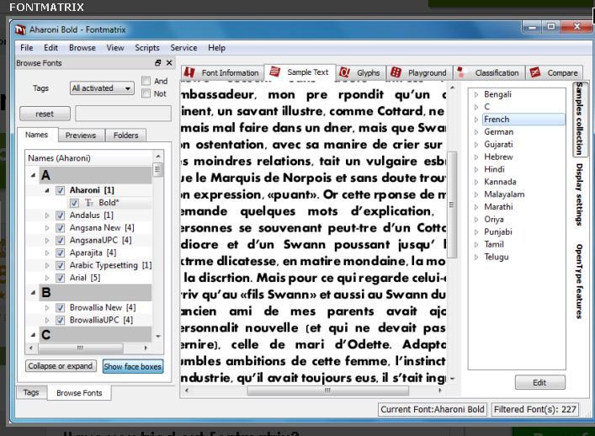Uncheck the Arabic Typesetting checkbox
595x436 pixels.
pyautogui.click(x=60, y=265)
